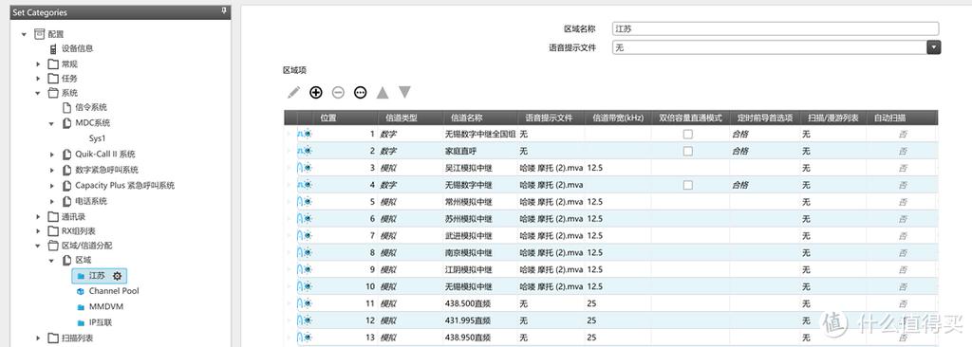Click the folder icon beside 通讯录
The width and height of the screenshot is (972, 347).
point(53,217)
